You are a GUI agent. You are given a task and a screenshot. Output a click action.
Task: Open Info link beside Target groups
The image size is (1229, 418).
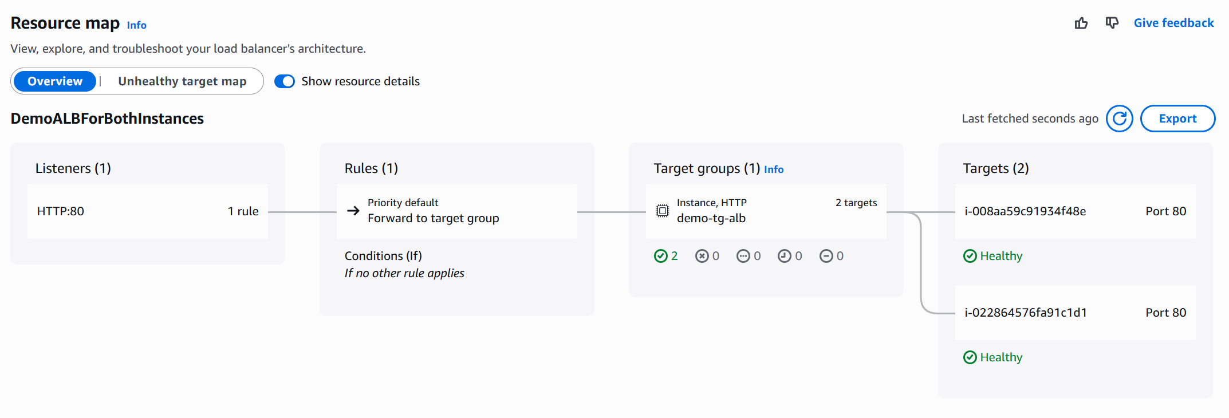click(x=773, y=169)
